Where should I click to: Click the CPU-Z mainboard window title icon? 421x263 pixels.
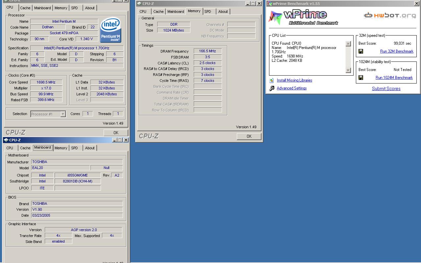[6, 140]
